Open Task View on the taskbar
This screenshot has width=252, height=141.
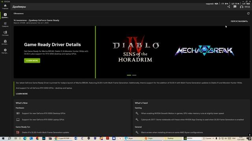(16, 138)
